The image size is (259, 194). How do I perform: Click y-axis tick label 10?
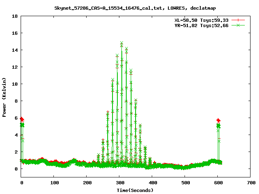coord(15,84)
